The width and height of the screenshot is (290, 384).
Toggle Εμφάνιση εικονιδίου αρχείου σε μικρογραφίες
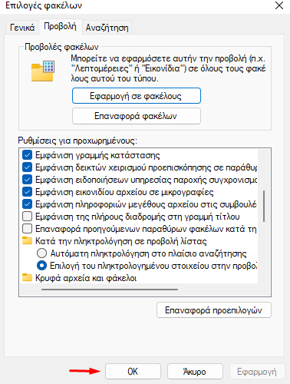[27, 192]
